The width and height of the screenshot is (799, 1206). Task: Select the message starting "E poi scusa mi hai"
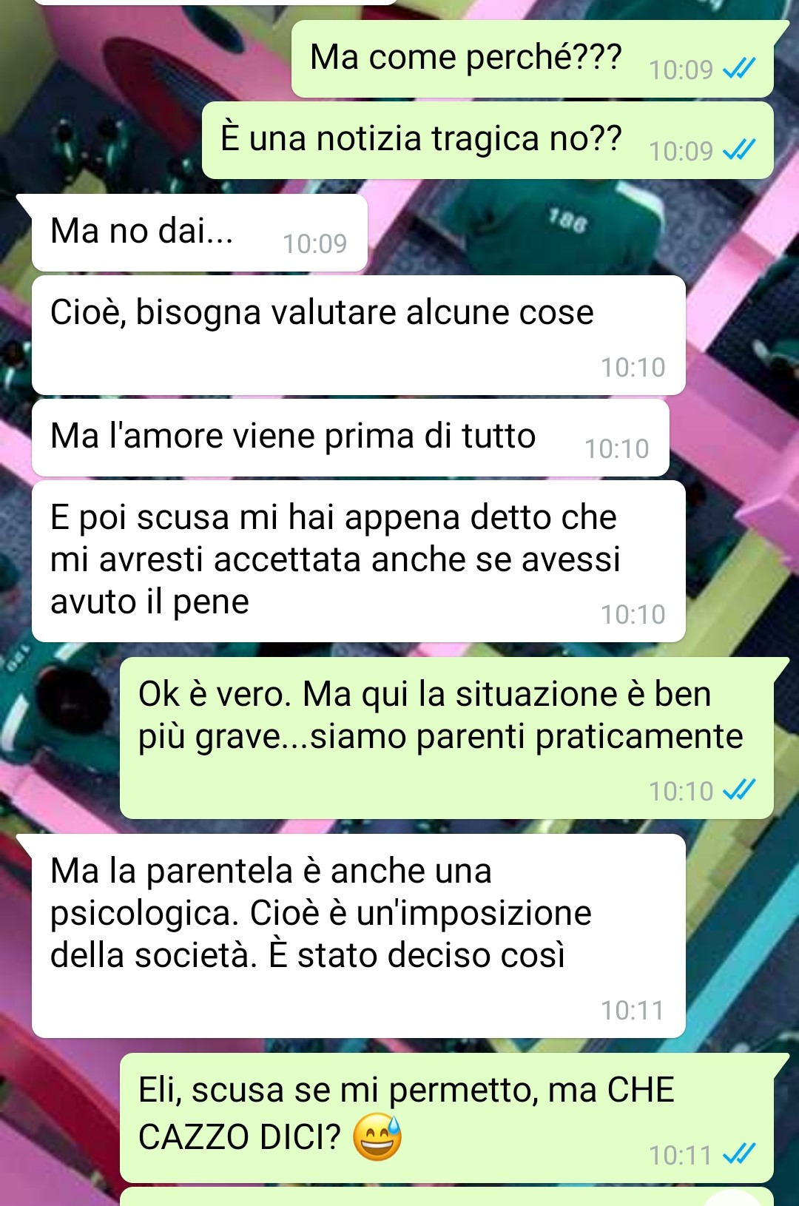[359, 562]
